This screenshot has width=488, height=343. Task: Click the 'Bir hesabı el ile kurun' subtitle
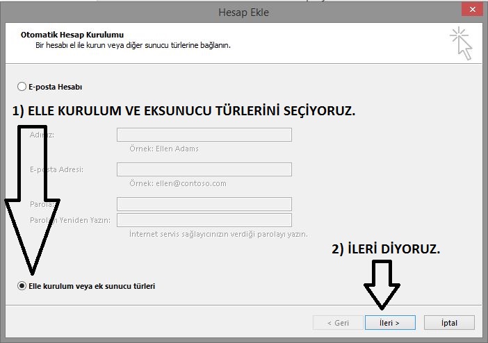click(x=132, y=44)
